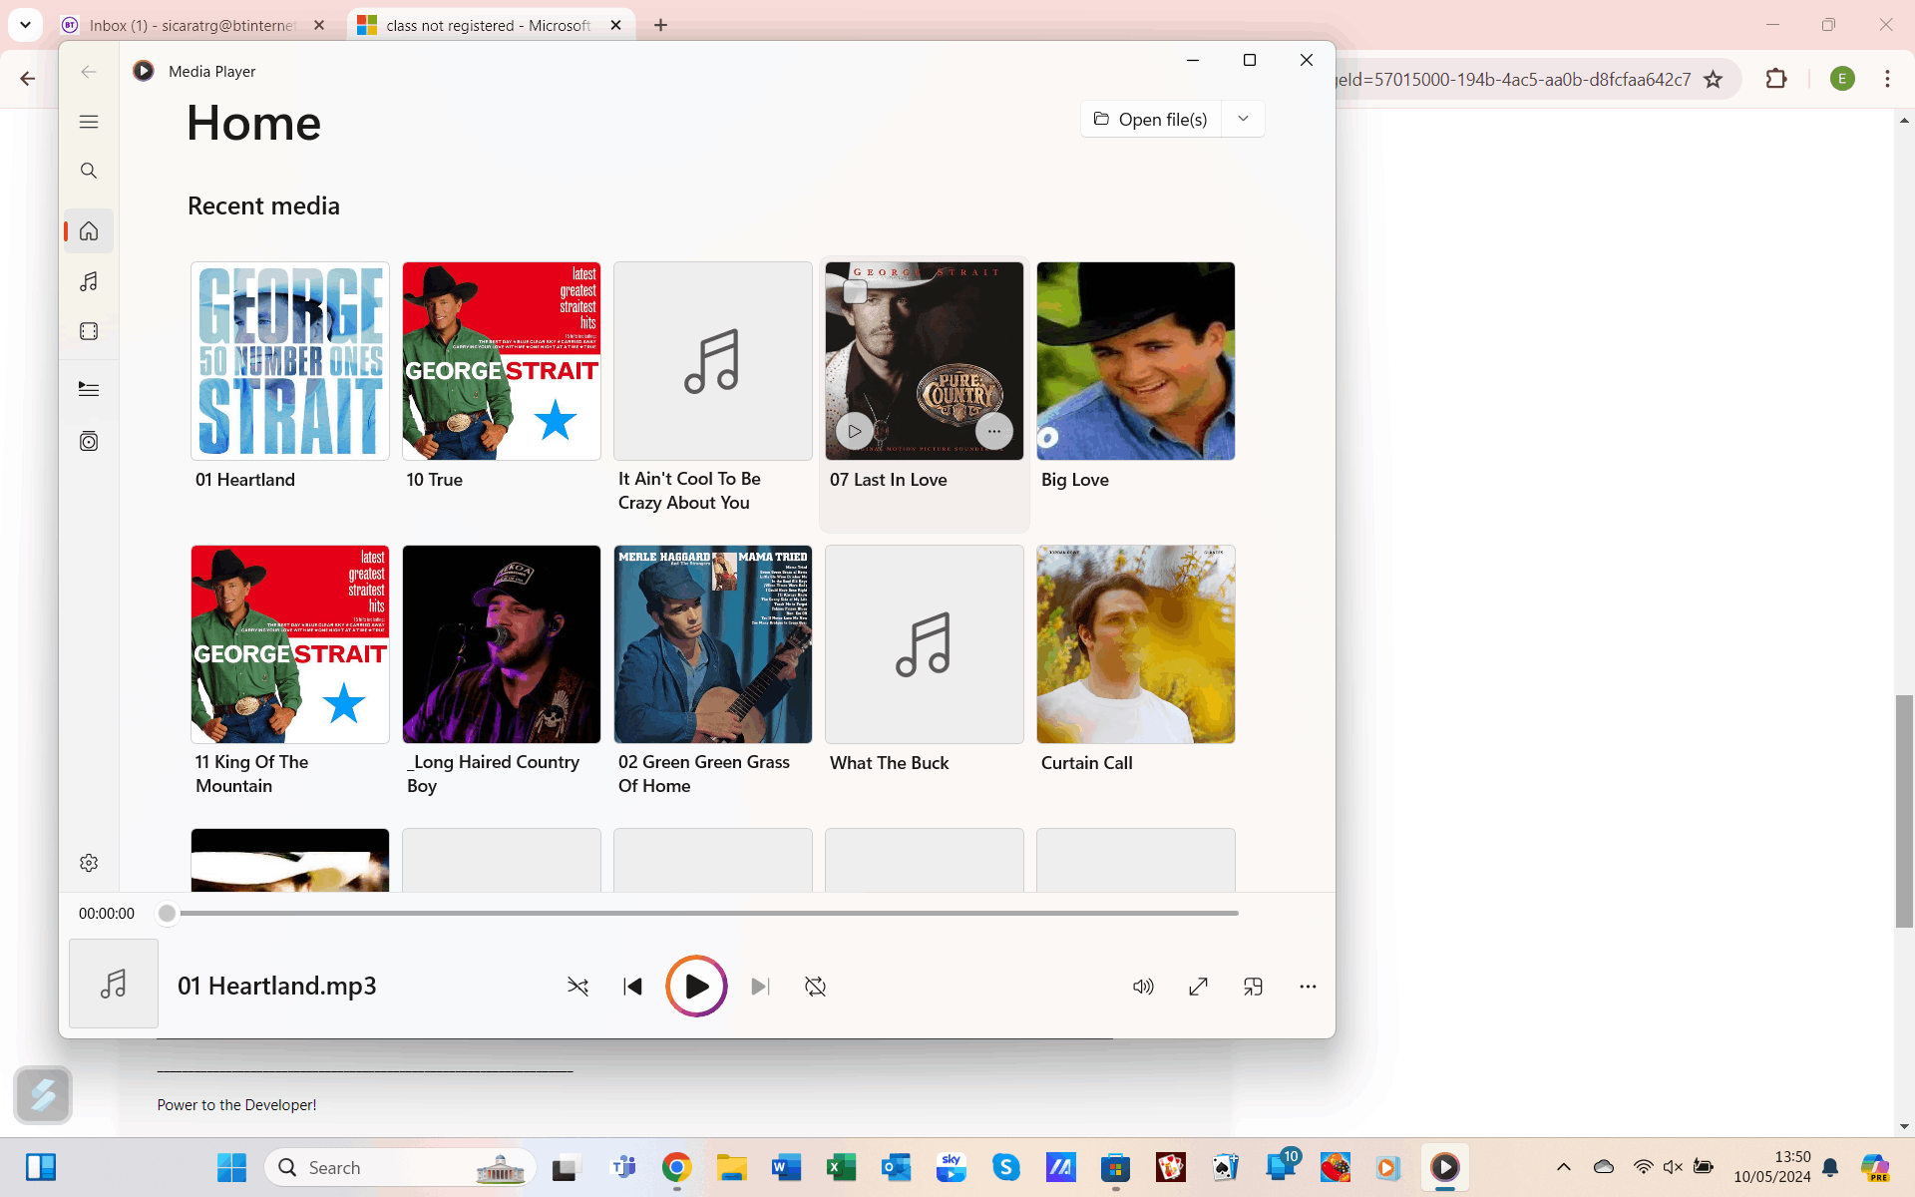Switch to the Inbox browser tab
Screen dimensions: 1915x1197
191,25
